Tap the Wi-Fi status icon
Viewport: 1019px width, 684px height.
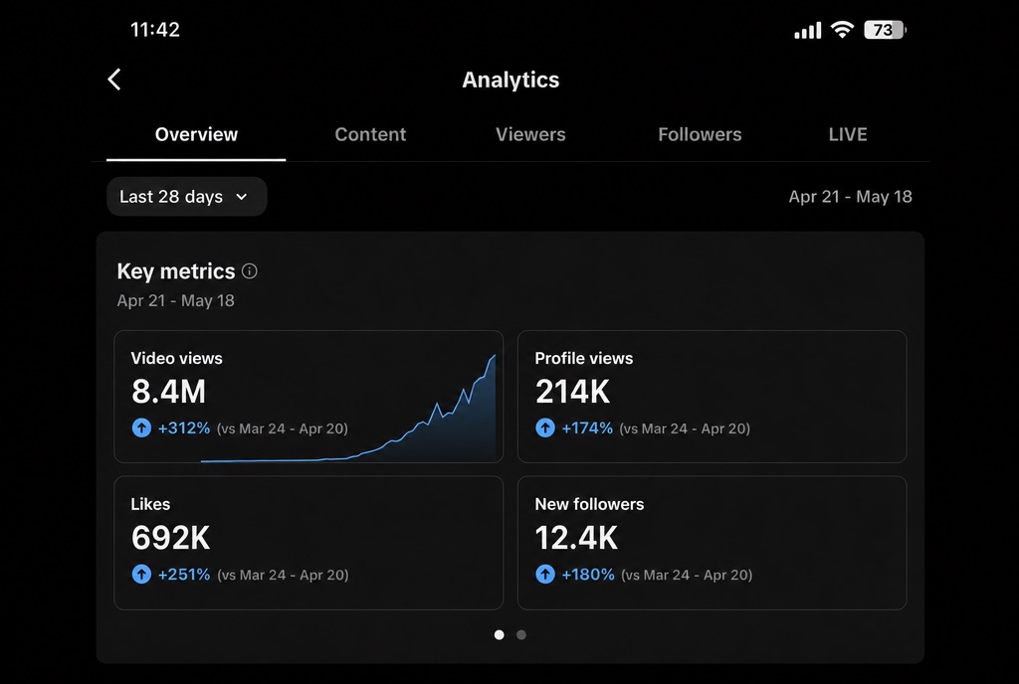pyautogui.click(x=842, y=30)
